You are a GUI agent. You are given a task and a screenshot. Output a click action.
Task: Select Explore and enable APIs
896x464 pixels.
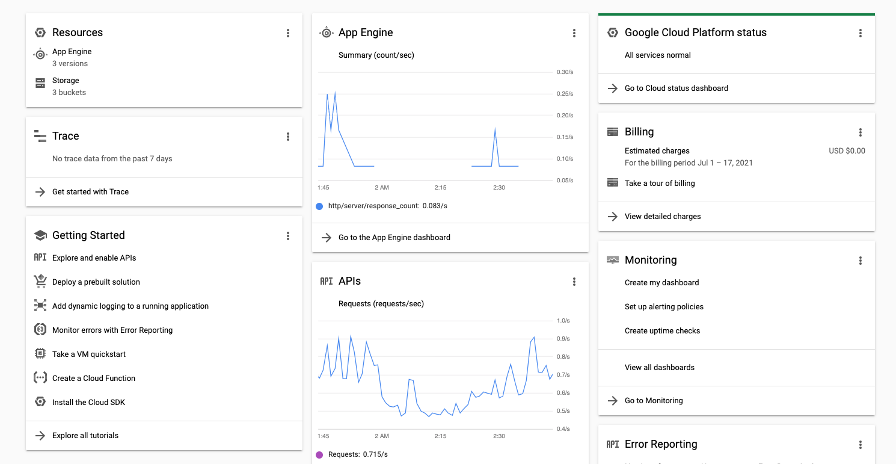pos(94,258)
